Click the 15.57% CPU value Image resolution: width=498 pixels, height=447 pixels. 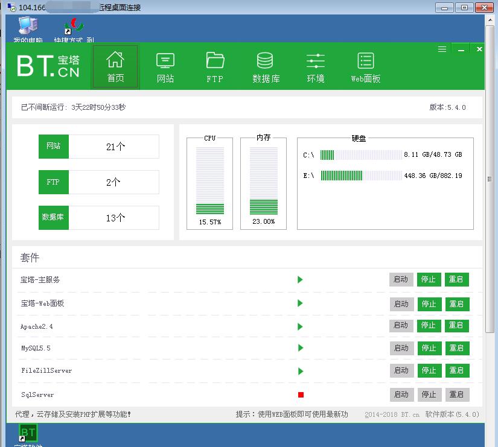(x=210, y=222)
